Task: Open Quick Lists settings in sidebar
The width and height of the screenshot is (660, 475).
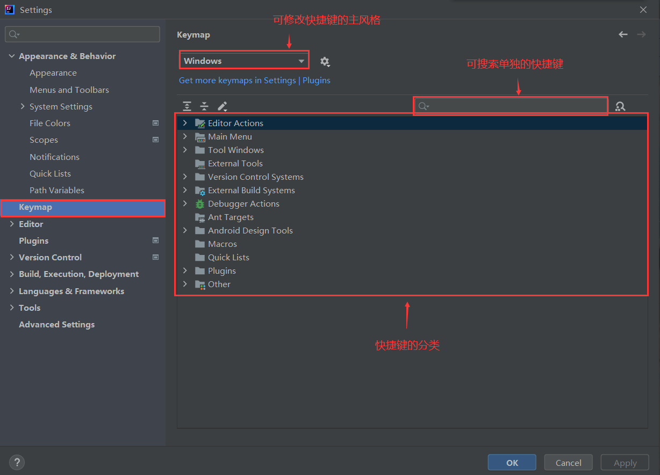Action: 50,173
